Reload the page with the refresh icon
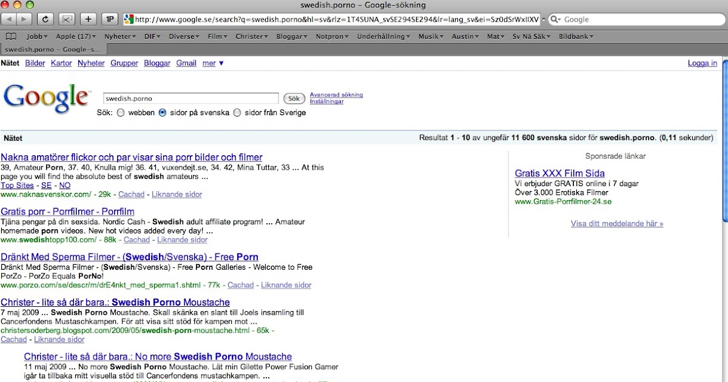 (46, 19)
